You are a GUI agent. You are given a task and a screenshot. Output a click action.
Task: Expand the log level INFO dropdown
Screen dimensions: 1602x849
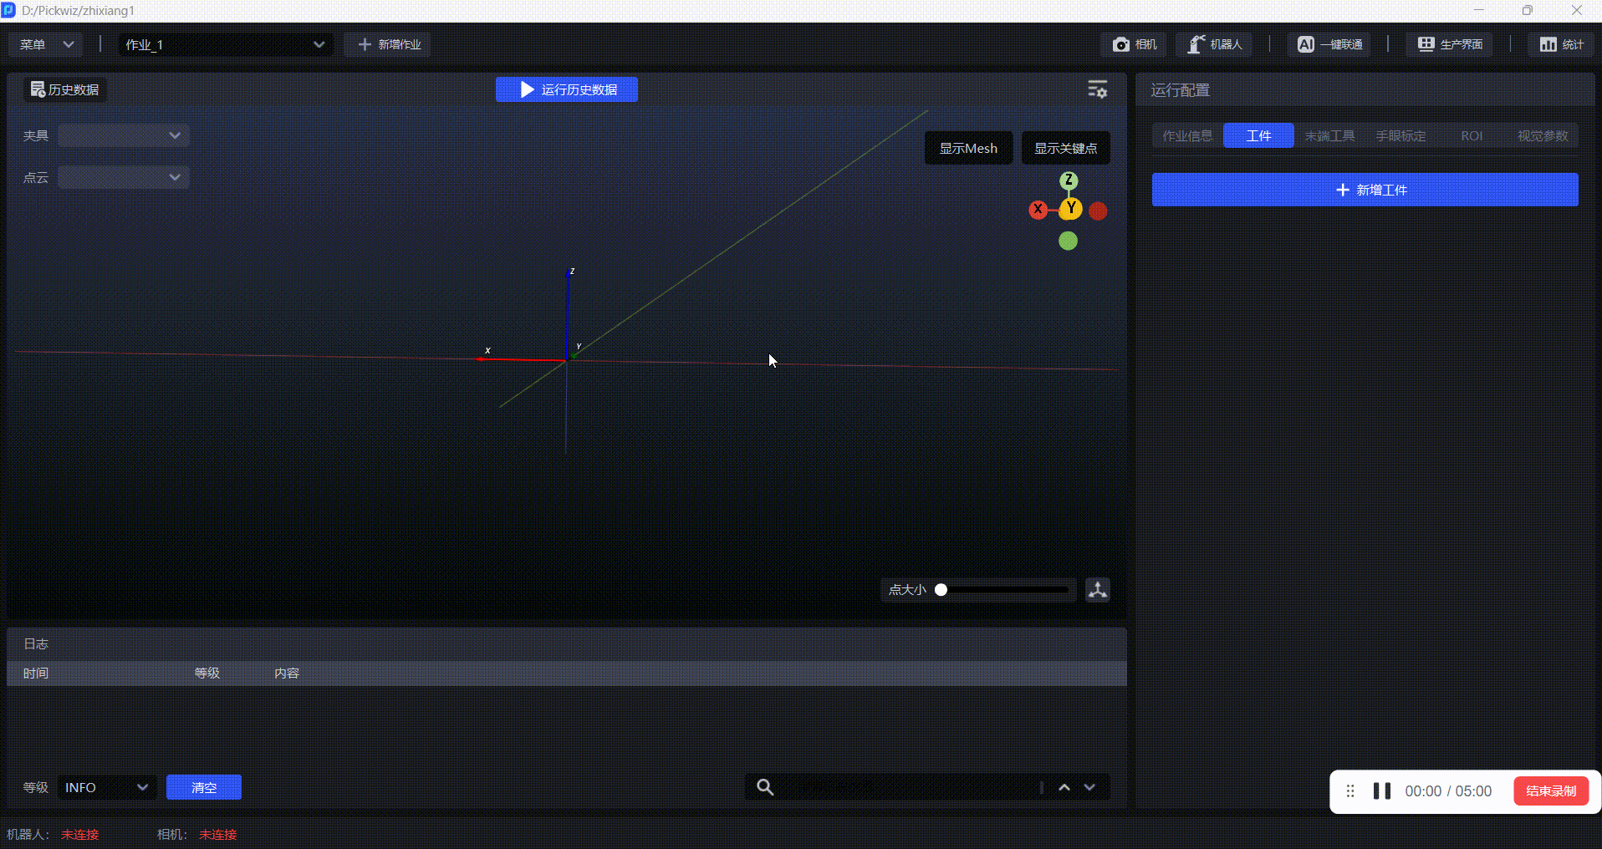106,787
